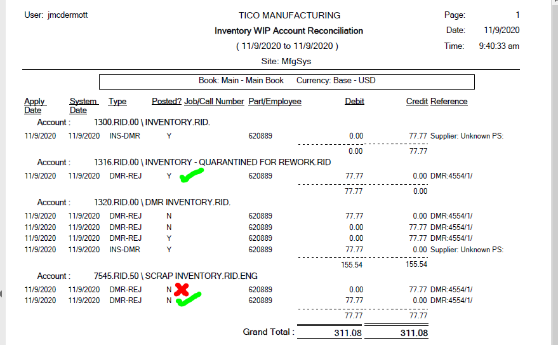The height and width of the screenshot is (345, 558).
Task: Click 'Book: Main - Main Book' text
Action: pyautogui.click(x=241, y=80)
